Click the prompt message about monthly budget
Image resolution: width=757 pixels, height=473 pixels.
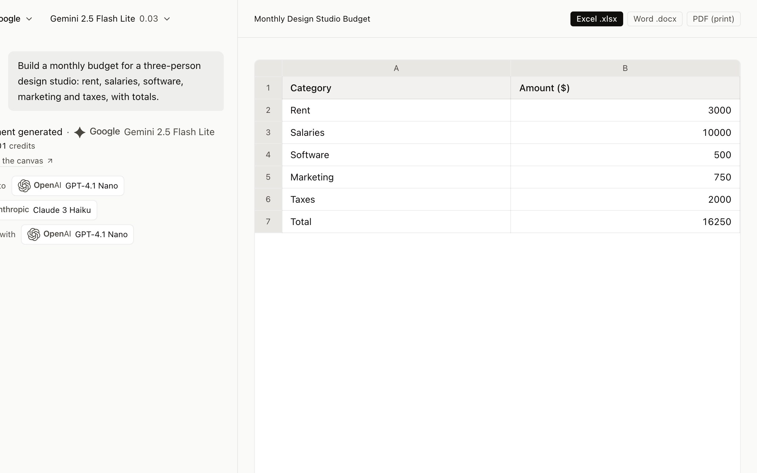coord(116,81)
